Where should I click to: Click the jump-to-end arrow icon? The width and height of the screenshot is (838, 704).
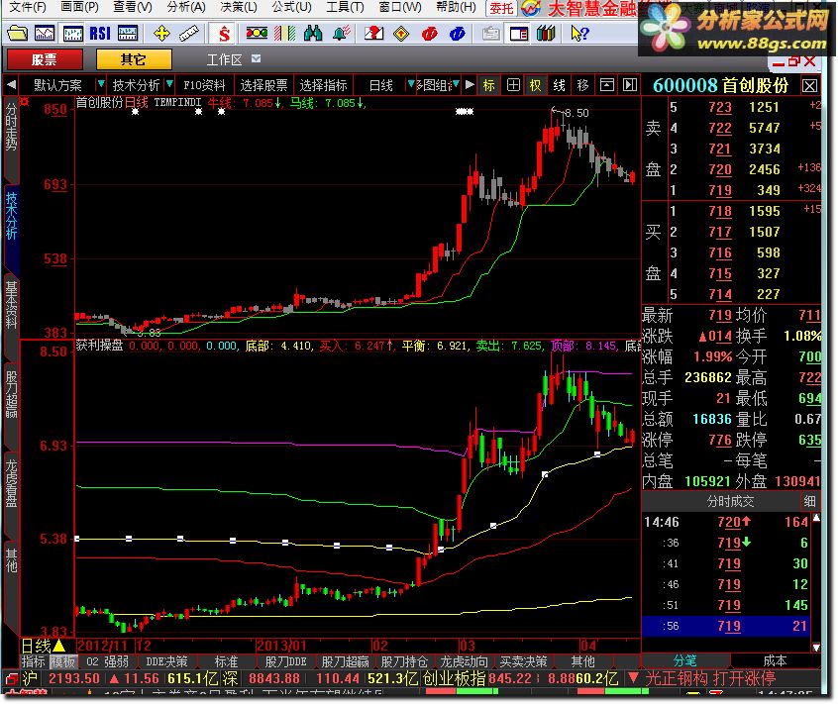click(x=630, y=85)
